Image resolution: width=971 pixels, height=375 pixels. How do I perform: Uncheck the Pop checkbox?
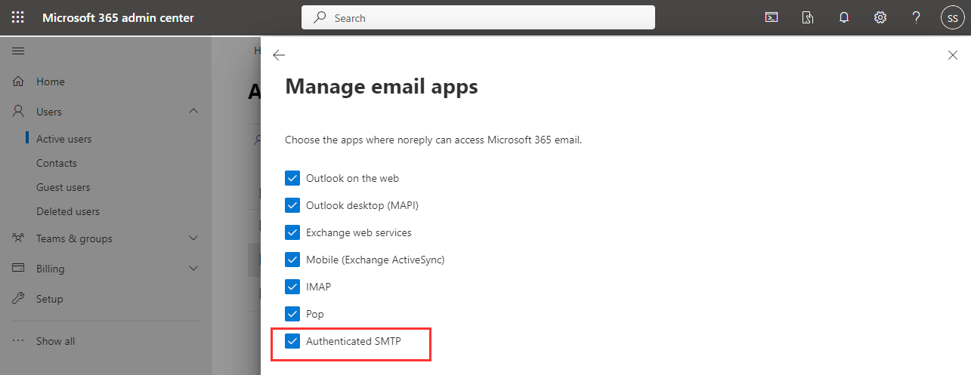pyautogui.click(x=292, y=314)
